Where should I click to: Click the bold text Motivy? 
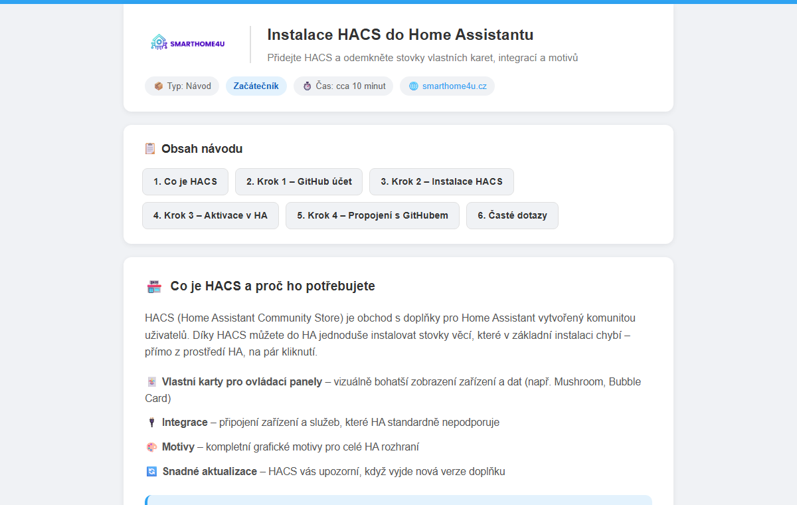(x=178, y=447)
